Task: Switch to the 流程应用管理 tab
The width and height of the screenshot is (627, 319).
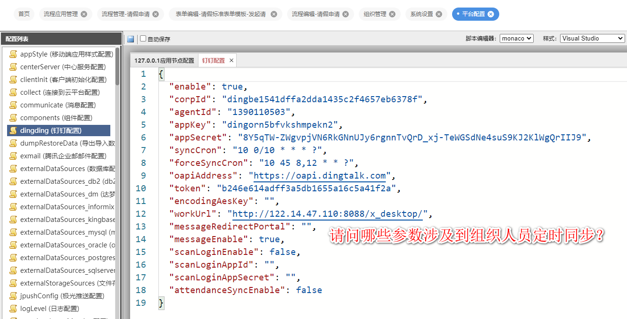Action: 61,14
